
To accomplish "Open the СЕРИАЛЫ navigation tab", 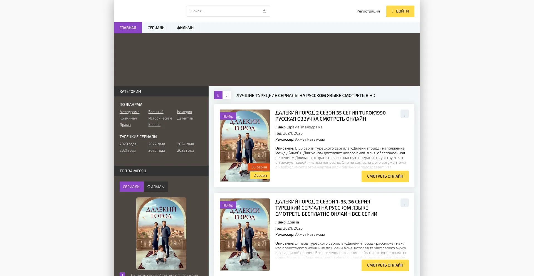I will point(156,28).
